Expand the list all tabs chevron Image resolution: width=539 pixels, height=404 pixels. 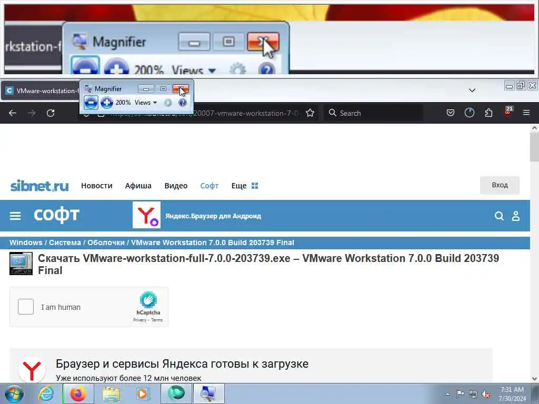pyautogui.click(x=472, y=90)
